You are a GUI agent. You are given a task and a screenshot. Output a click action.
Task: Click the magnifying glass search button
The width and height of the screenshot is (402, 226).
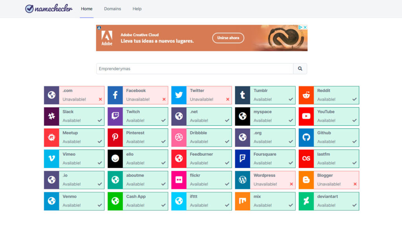tap(300, 69)
